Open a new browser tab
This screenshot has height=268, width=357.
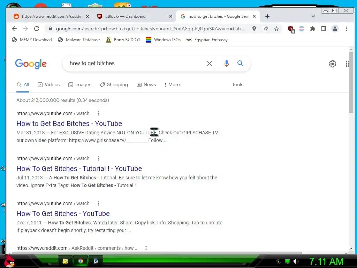point(267,16)
